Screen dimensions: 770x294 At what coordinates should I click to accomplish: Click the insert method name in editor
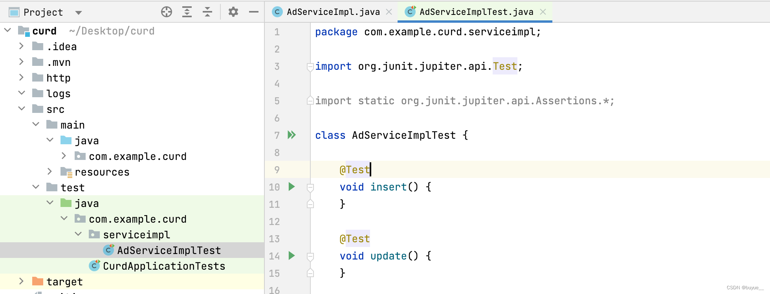389,187
